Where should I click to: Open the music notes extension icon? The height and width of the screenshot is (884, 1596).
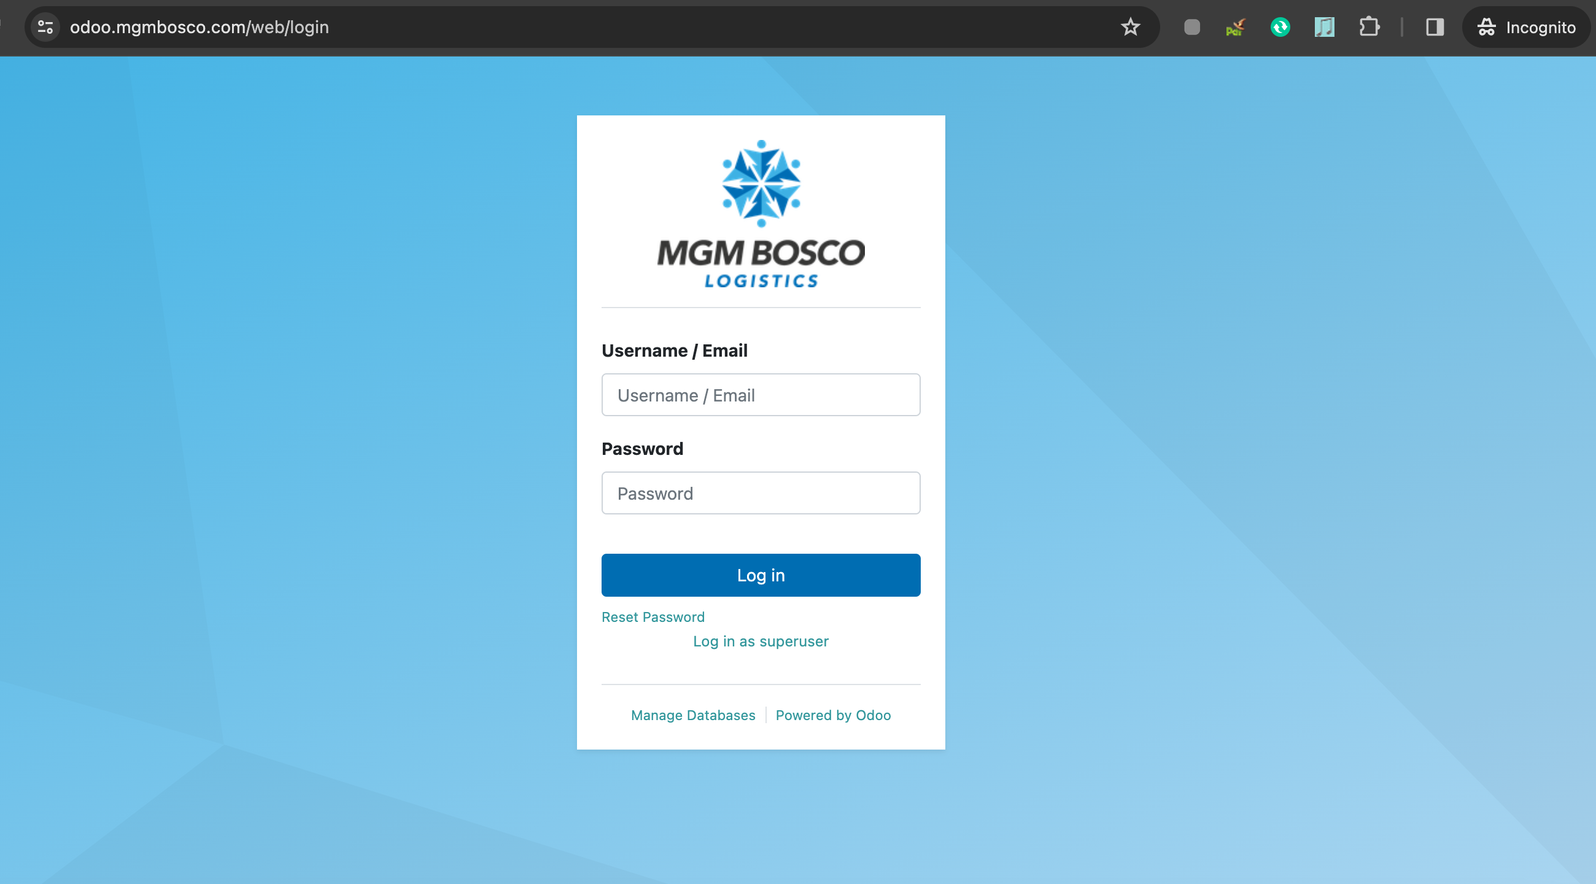click(1324, 27)
